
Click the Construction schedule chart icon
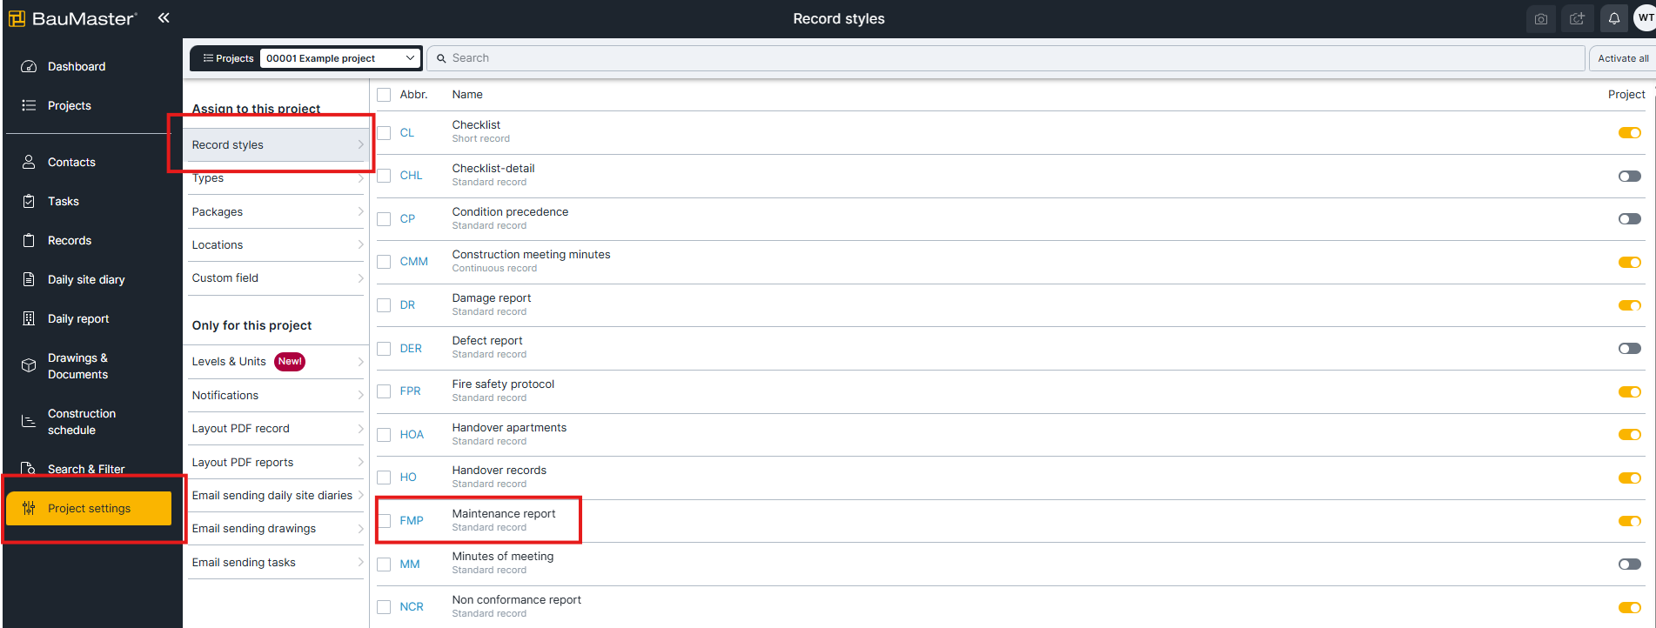click(x=29, y=422)
